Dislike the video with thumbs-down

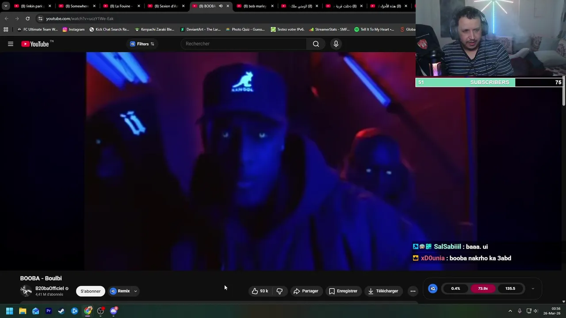(x=279, y=291)
